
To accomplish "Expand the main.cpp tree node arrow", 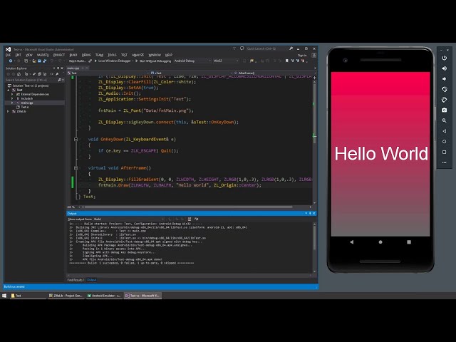I will [12, 103].
